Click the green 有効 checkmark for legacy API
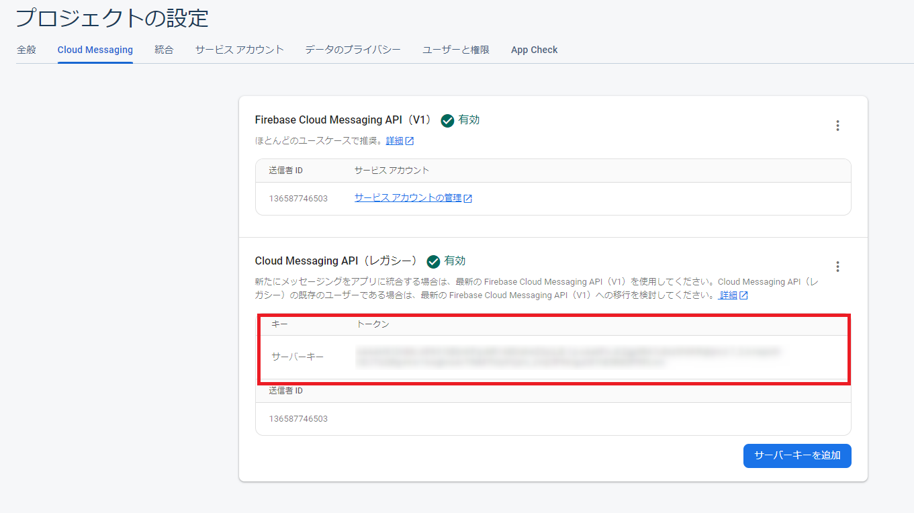 coord(433,262)
